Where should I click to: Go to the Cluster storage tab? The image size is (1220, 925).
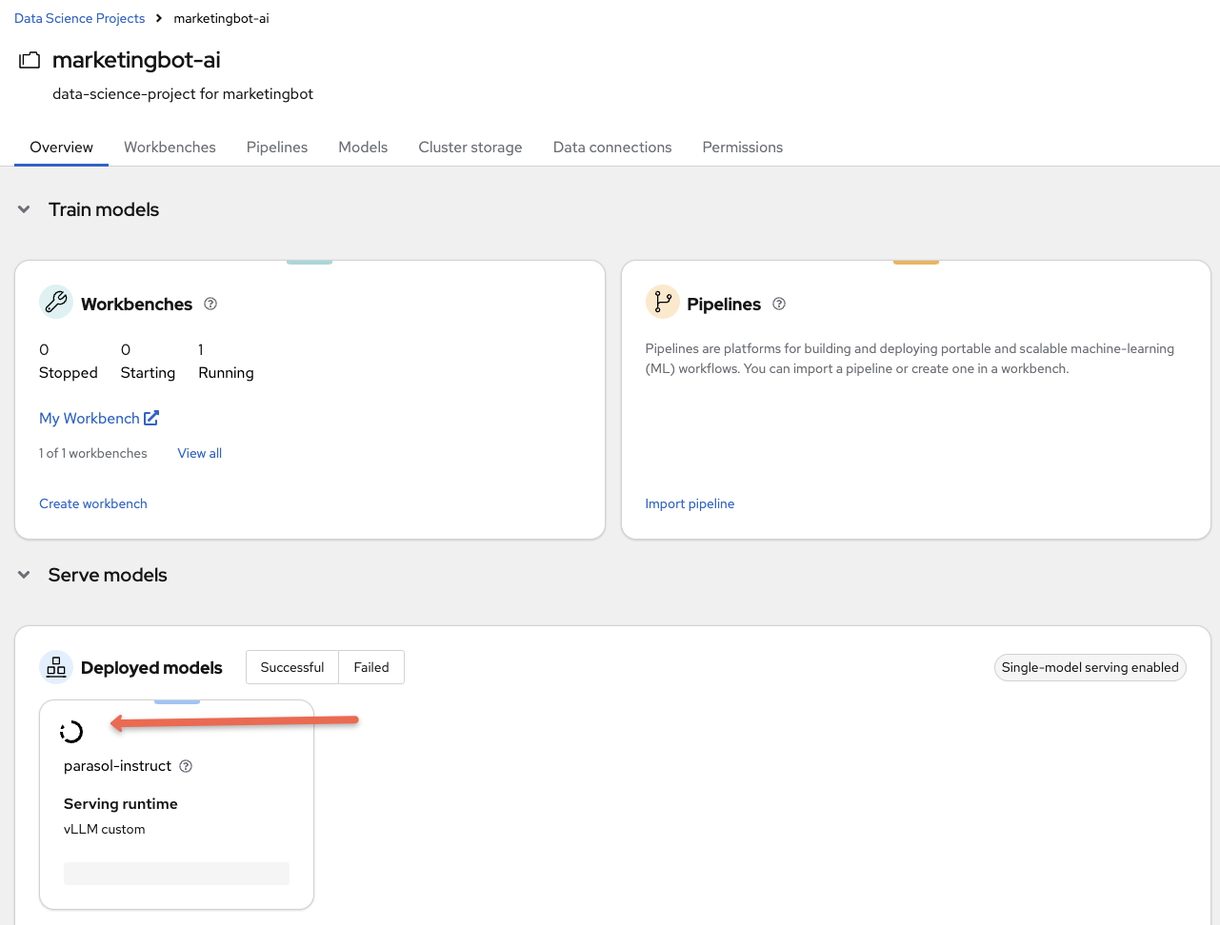tap(470, 147)
